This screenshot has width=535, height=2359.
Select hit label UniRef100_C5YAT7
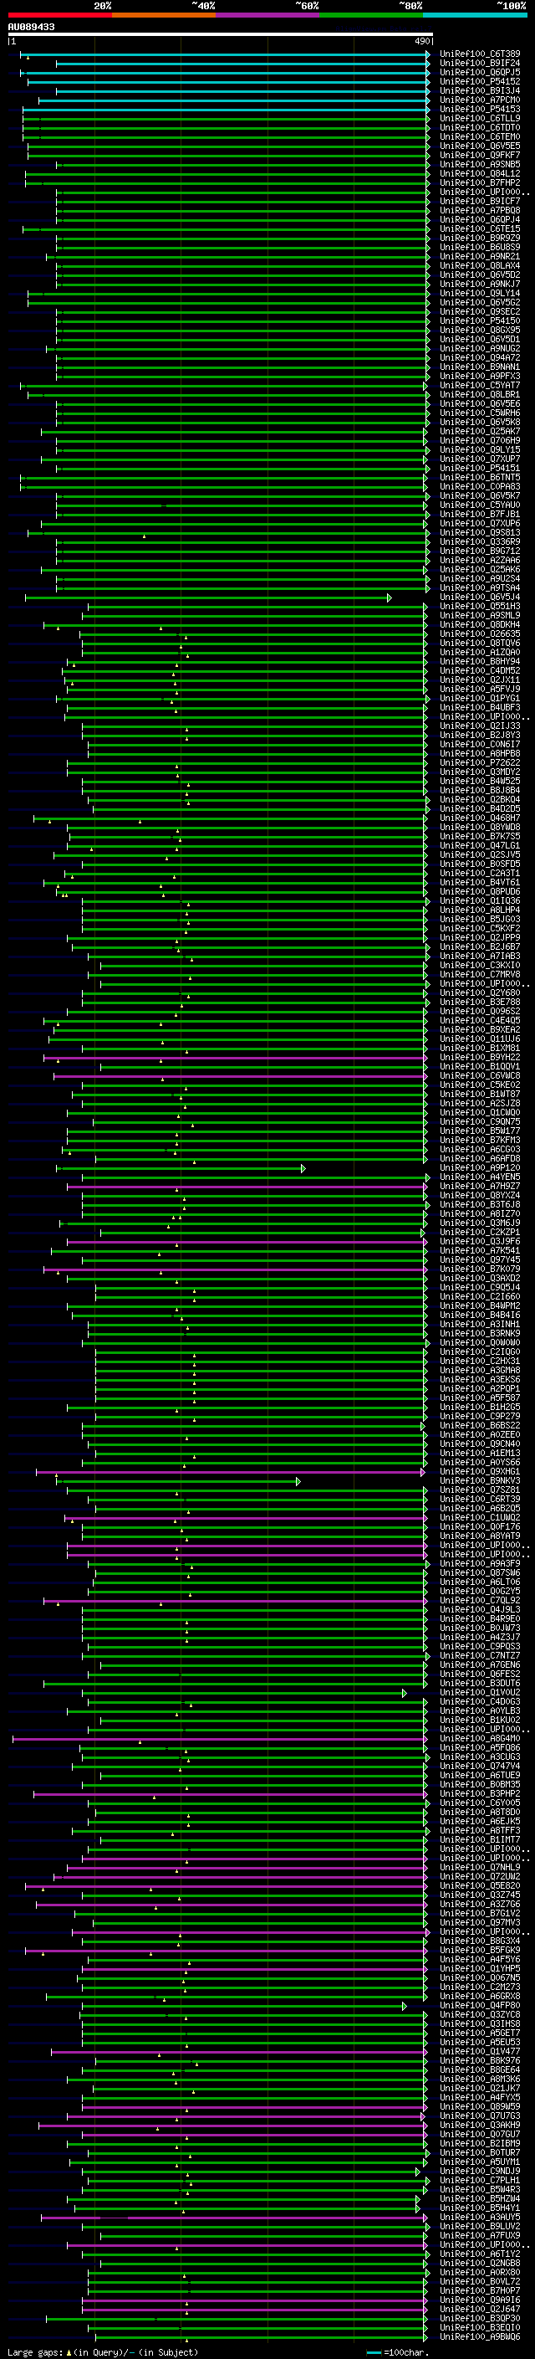[x=480, y=386]
